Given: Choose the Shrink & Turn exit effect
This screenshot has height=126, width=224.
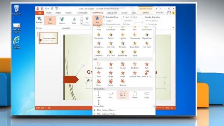Looking at the screenshot, I should [147, 74].
